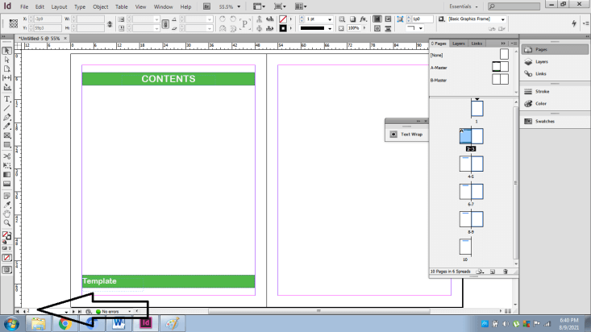Click the Drop Shadow icon

pos(353,19)
